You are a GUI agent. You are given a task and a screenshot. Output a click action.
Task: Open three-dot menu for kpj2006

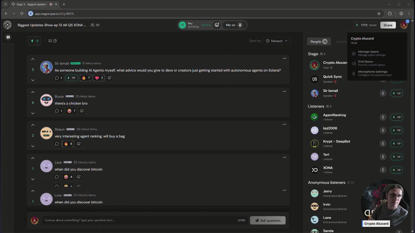(383, 130)
